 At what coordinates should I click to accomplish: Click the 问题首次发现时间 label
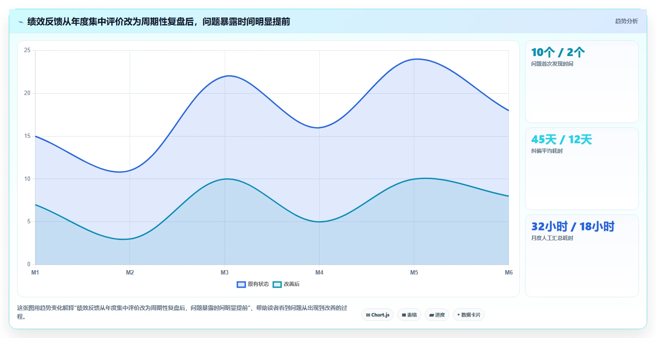click(x=552, y=64)
